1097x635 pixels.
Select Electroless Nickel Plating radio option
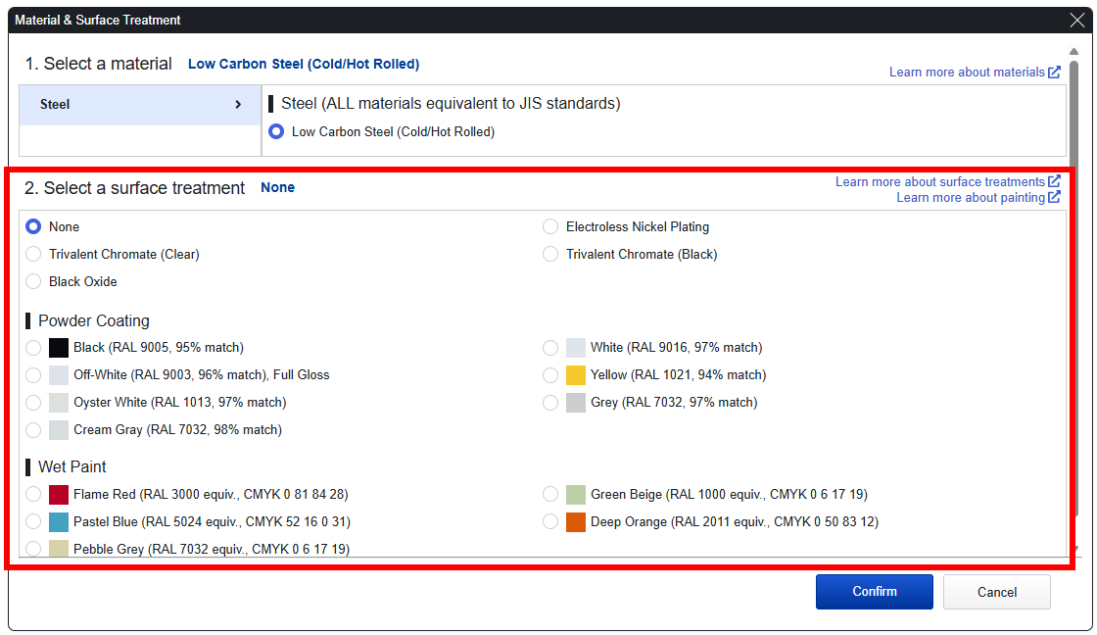point(550,227)
